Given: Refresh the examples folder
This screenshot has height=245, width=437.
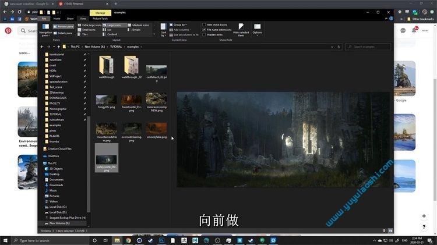Looking at the screenshot, I should click(339, 47).
